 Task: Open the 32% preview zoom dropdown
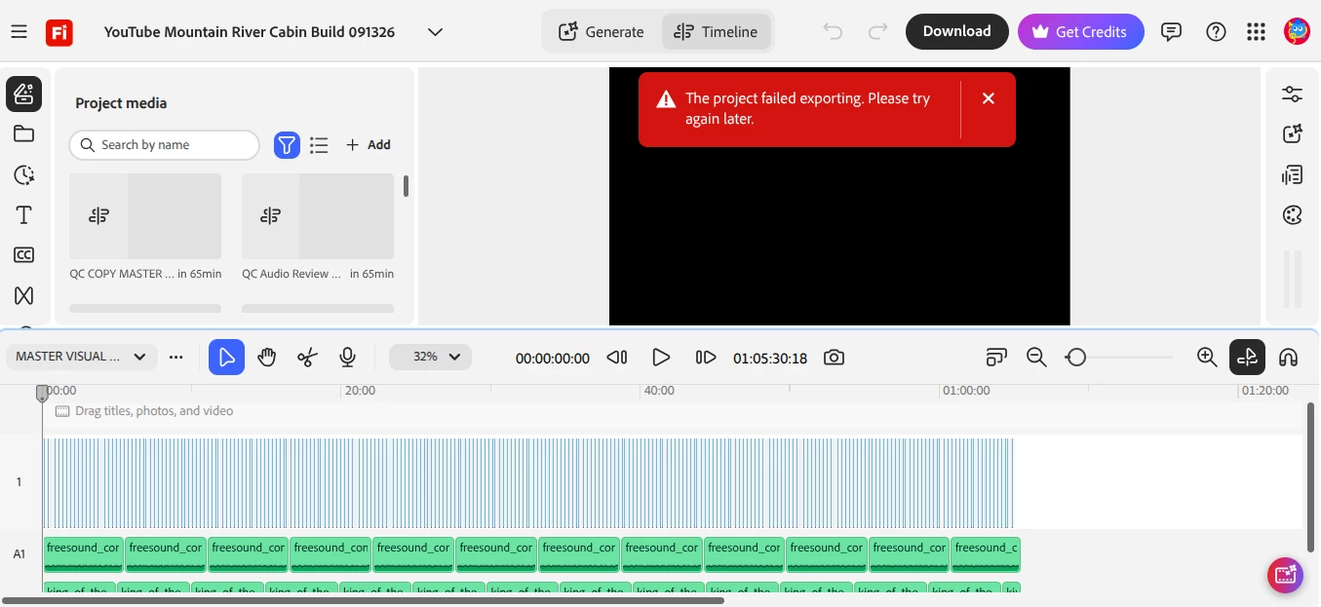pos(430,358)
